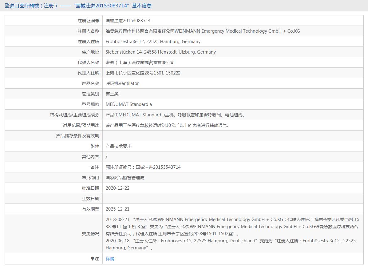Click the 有效期至 label
Screen dimensions: 368x266
tap(90, 209)
